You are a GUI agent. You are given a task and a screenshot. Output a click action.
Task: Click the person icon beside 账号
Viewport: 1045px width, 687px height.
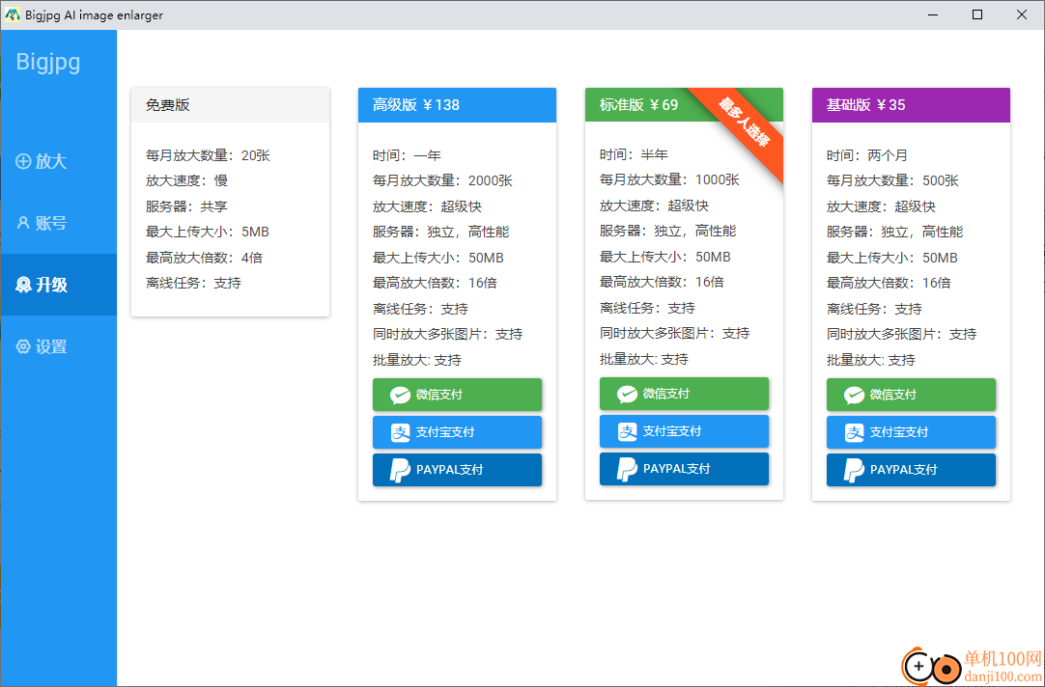[x=23, y=223]
